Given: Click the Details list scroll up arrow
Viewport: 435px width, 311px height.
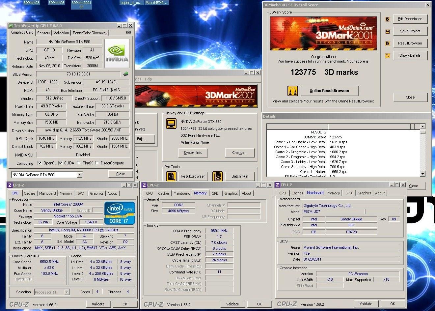Looking at the screenshot, I should point(423,127).
